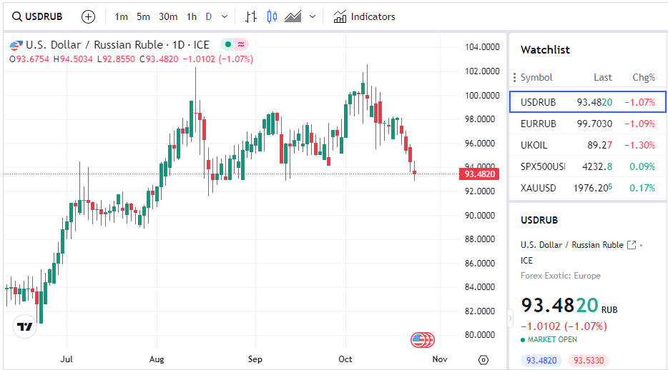The image size is (668, 370).
Task: Click the add symbol plus icon
Action: click(88, 16)
